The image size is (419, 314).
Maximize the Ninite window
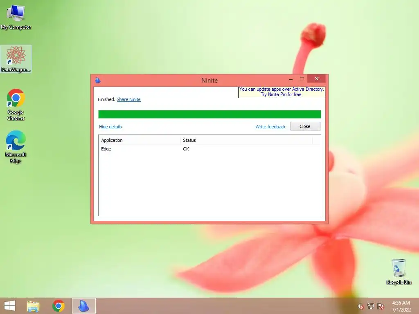(x=302, y=79)
